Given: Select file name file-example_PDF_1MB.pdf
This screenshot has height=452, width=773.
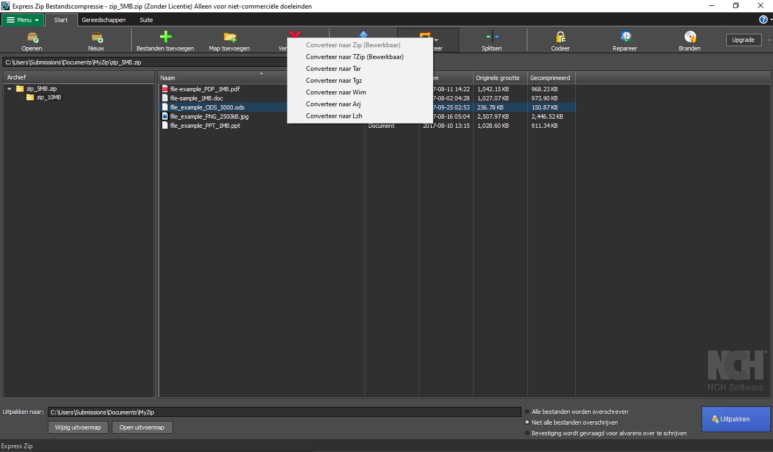Looking at the screenshot, I should click(205, 89).
